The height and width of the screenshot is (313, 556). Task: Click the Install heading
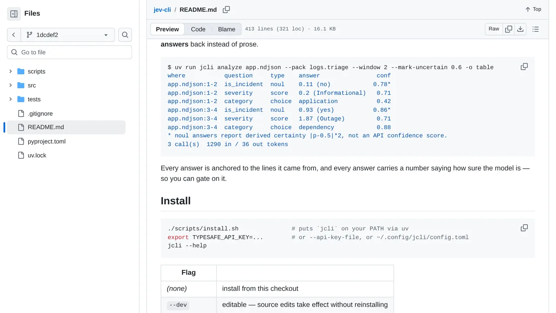pyautogui.click(x=176, y=201)
